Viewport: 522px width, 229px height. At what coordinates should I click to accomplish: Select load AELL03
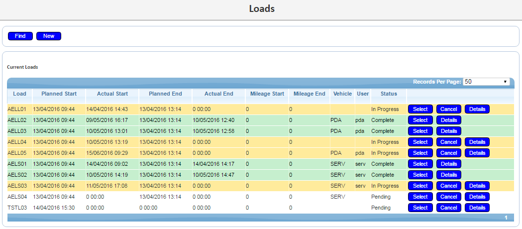tap(420, 131)
